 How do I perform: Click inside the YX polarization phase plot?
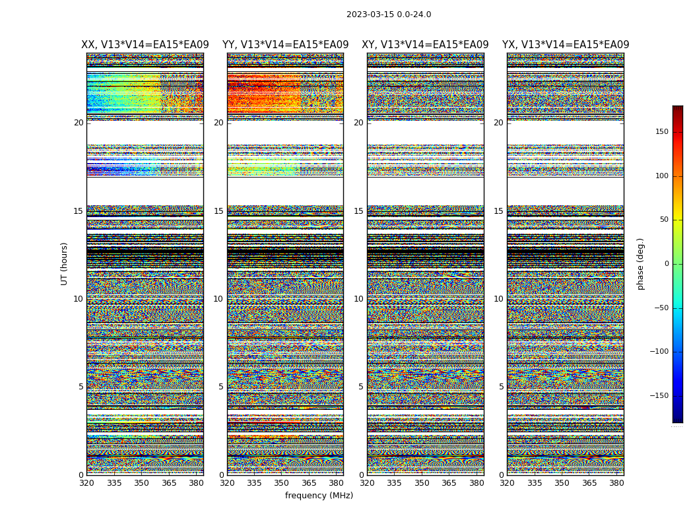566,264
